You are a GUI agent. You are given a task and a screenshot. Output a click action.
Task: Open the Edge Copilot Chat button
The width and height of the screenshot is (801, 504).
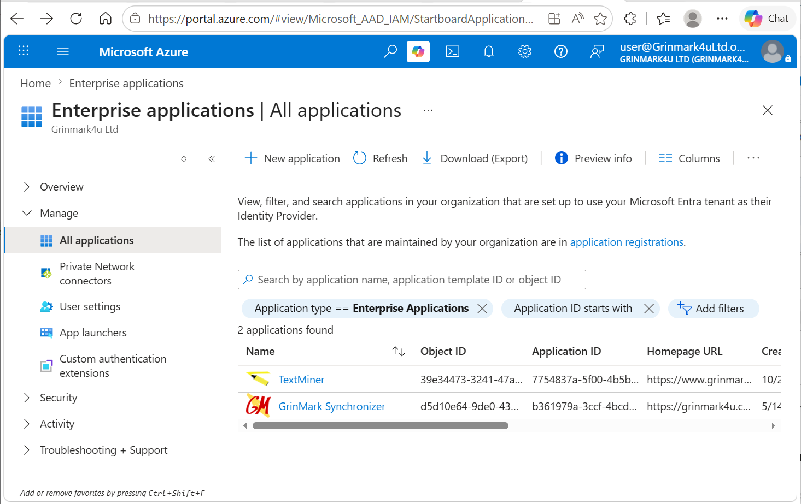point(767,19)
